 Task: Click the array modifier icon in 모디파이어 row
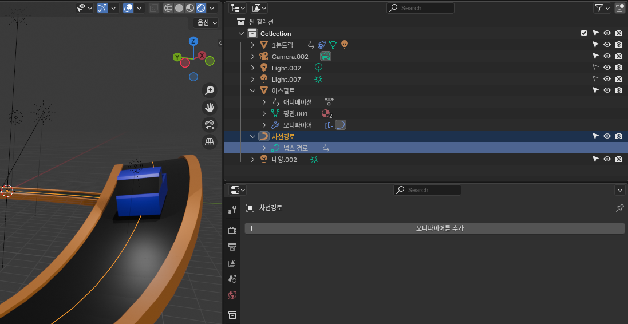click(x=329, y=125)
